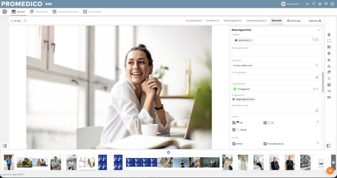Click the Nutzungshinweis input field
The height and width of the screenshot is (178, 337).
(276, 53)
